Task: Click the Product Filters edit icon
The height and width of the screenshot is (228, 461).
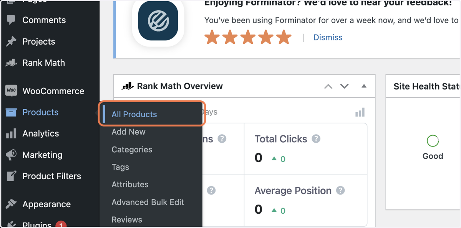Action: (11, 176)
